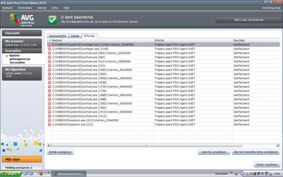Open the Windows start button

[x=11, y=174]
